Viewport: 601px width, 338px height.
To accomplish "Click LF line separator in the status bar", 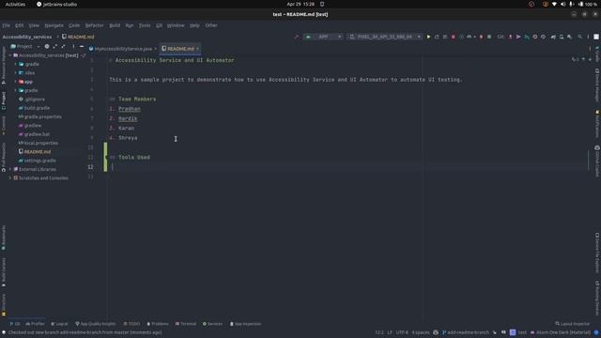I will point(390,332).
